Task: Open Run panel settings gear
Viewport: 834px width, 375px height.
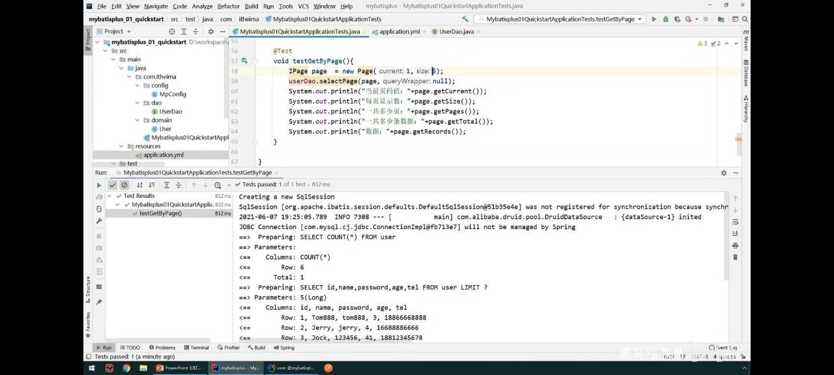Action: (723, 173)
